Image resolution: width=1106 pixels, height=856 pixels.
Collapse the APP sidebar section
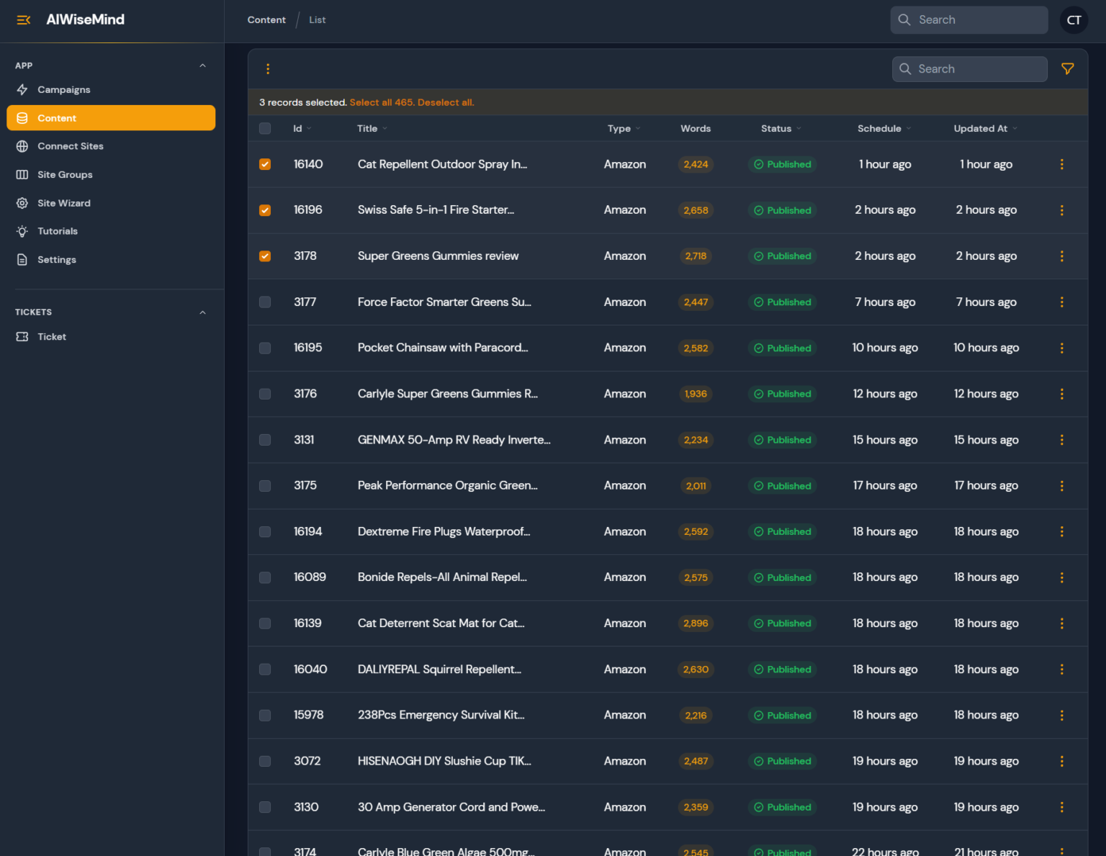click(x=202, y=65)
